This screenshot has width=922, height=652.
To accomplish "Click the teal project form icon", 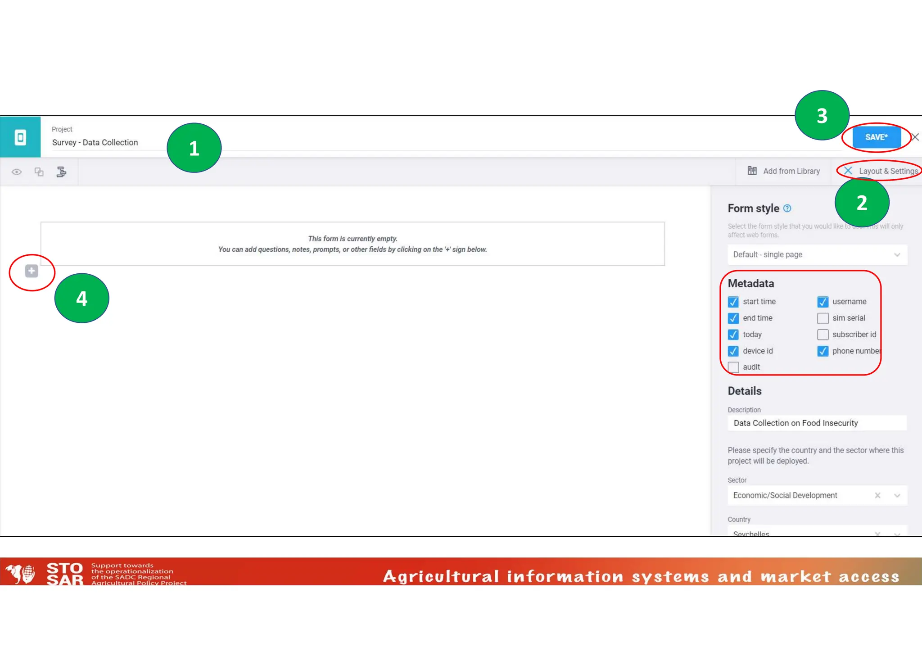I will (20, 137).
